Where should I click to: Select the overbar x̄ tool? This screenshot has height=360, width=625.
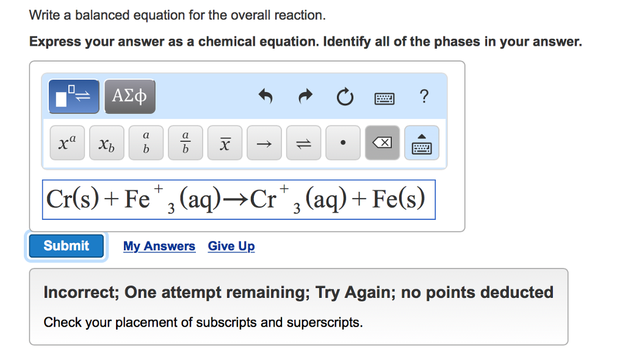[x=225, y=143]
